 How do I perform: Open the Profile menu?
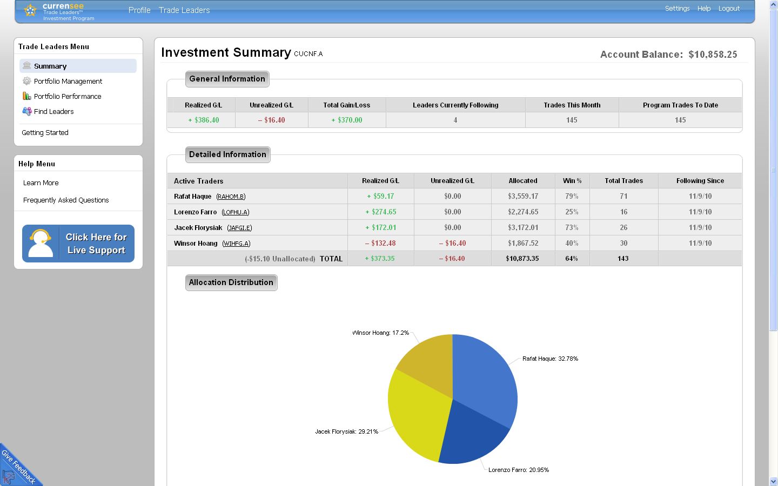[139, 10]
